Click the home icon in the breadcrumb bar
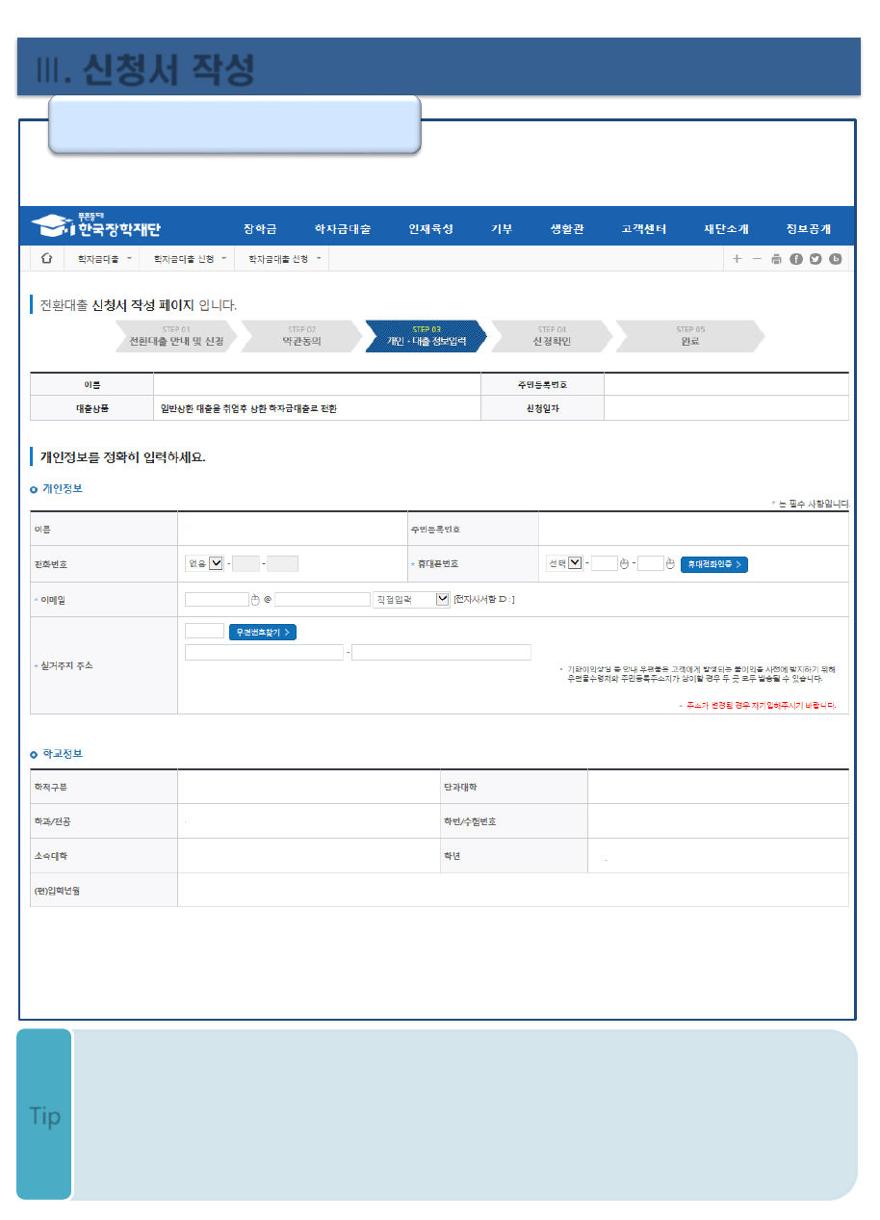This screenshot has width=880, height=1220. click(46, 259)
